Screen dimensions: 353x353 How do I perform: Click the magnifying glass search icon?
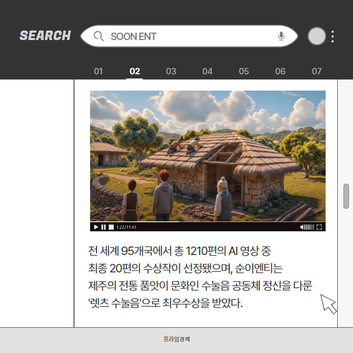coord(98,36)
